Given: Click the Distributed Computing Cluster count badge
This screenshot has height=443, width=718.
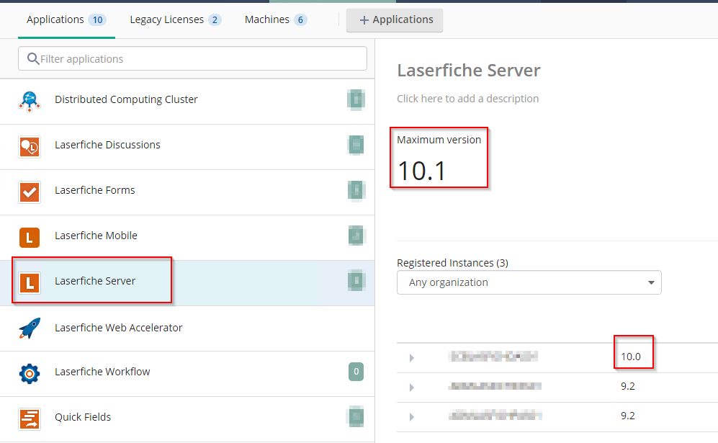Looking at the screenshot, I should (x=356, y=99).
